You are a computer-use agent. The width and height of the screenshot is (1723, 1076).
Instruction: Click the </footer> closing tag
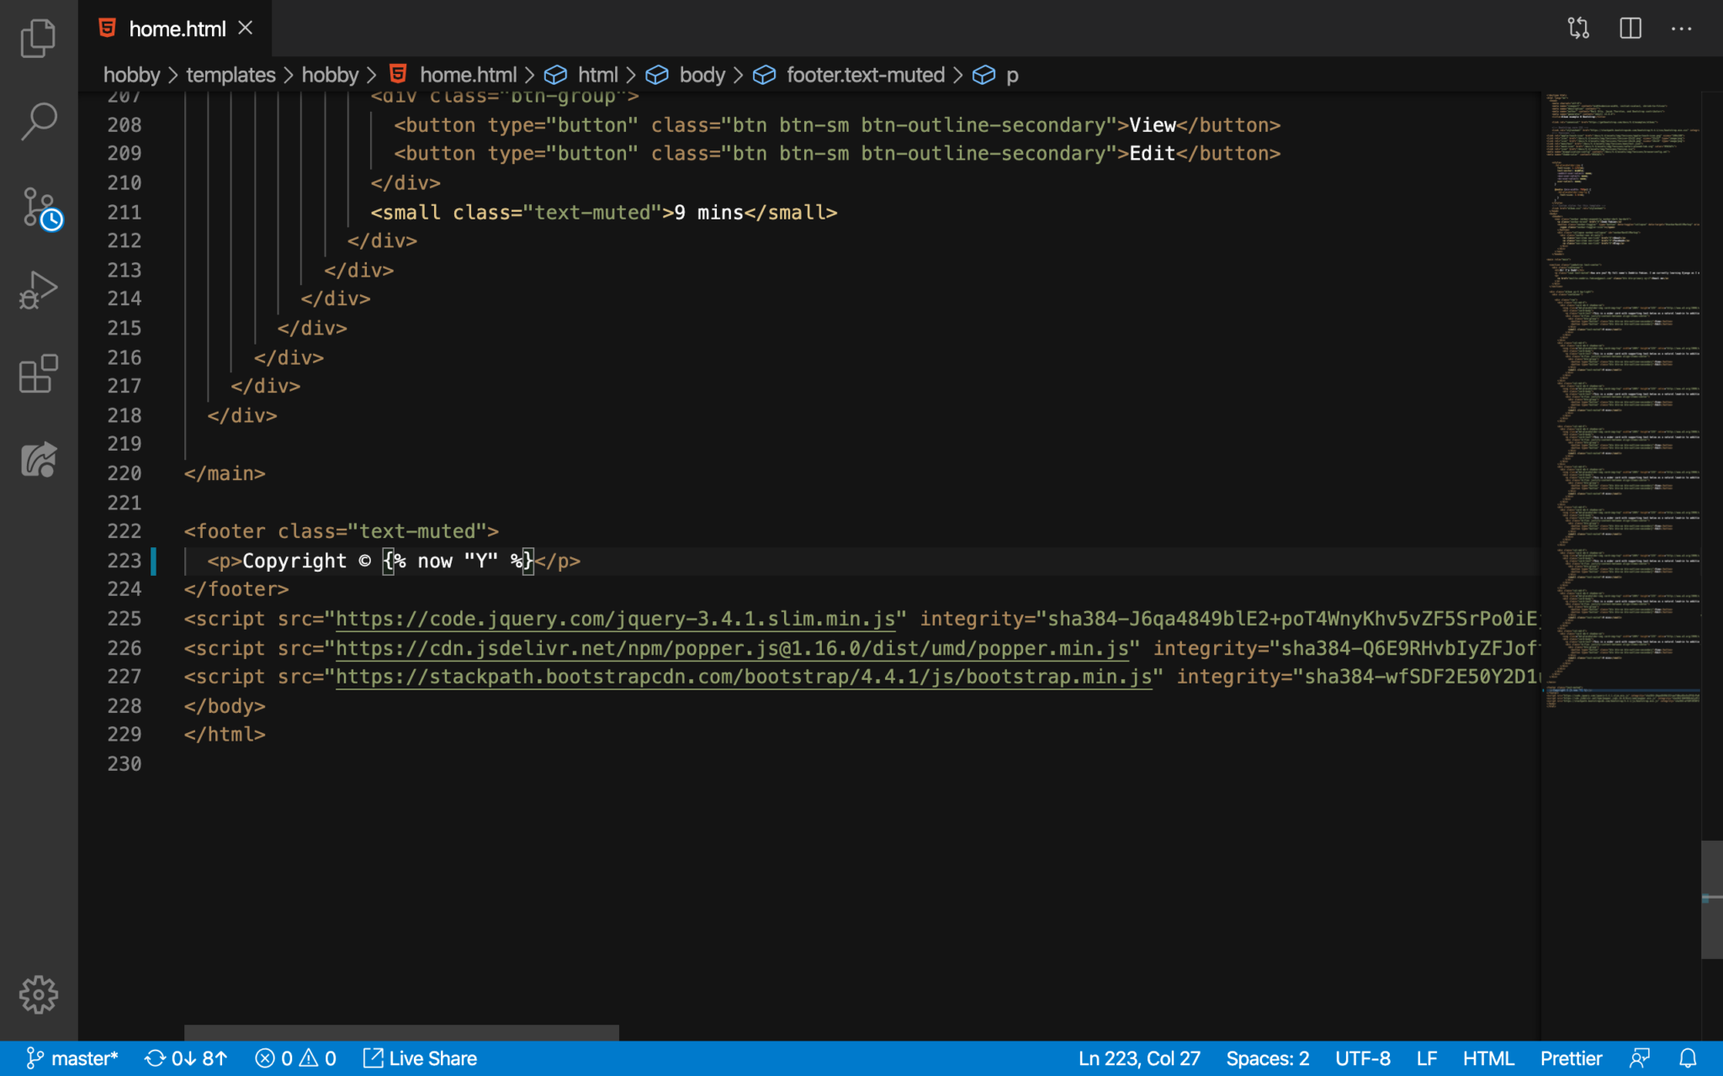tap(236, 589)
